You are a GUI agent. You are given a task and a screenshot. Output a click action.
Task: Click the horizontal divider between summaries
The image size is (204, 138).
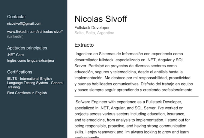pyautogui.click(x=136, y=96)
